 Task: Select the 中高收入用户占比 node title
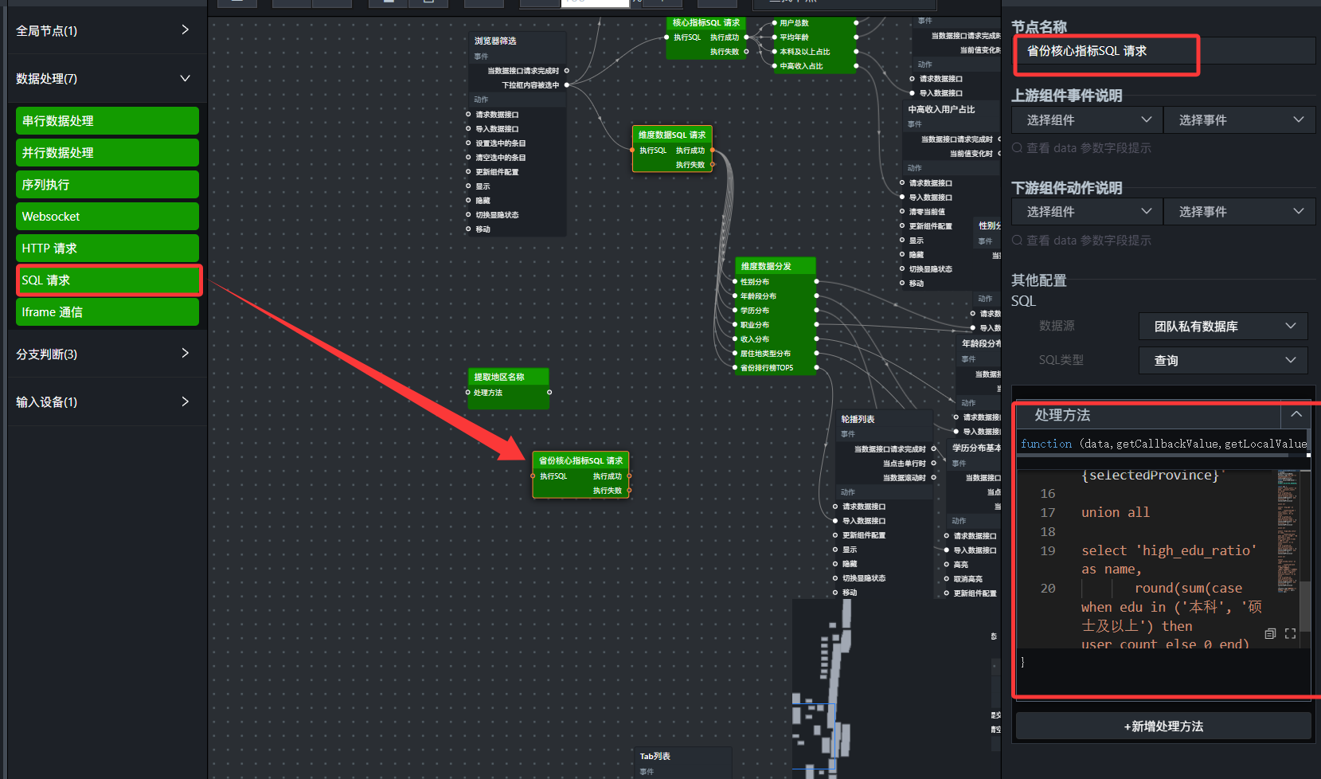click(x=941, y=110)
